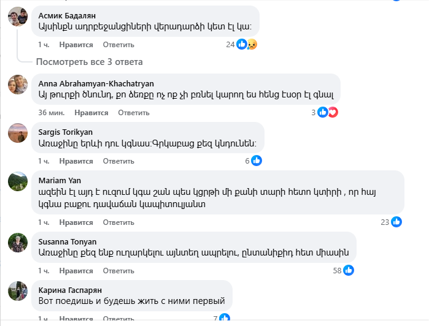Click like reaction icon on Mariam Yan's comment
This screenshot has width=429, height=326.
[x=396, y=222]
